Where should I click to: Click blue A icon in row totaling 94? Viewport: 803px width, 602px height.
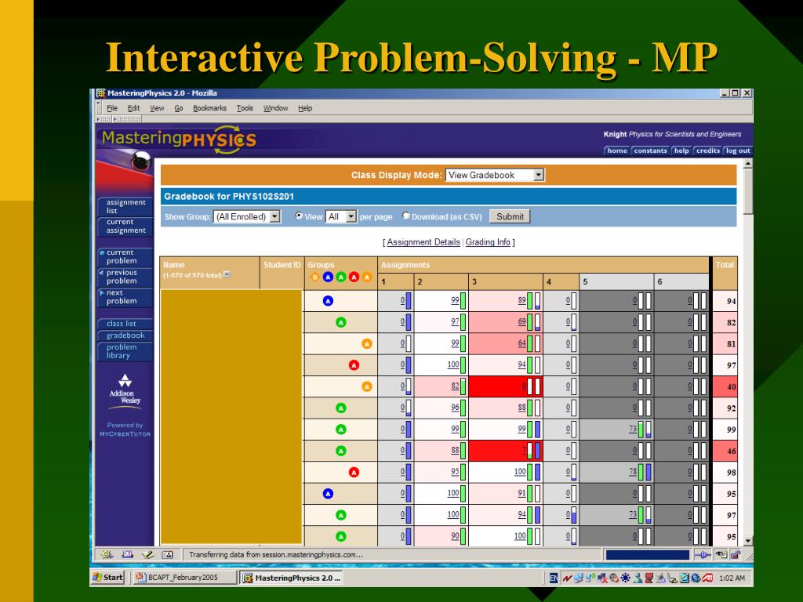(329, 301)
